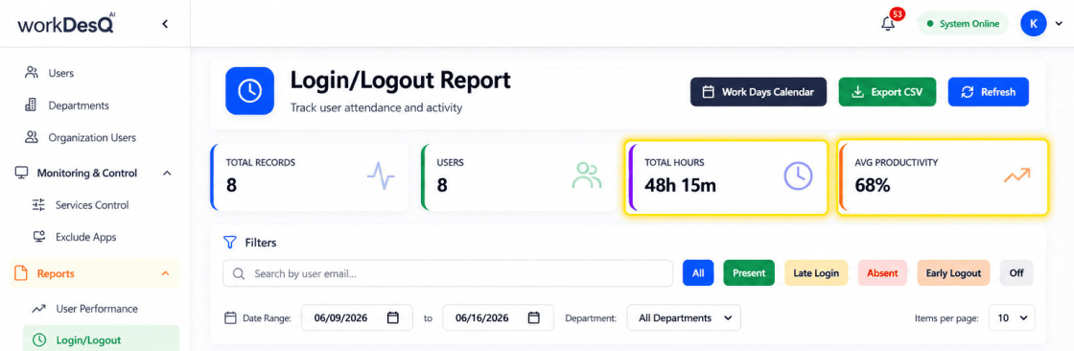Viewport: 1074px width, 351px height.
Task: Filter by Late Login status
Action: point(816,273)
